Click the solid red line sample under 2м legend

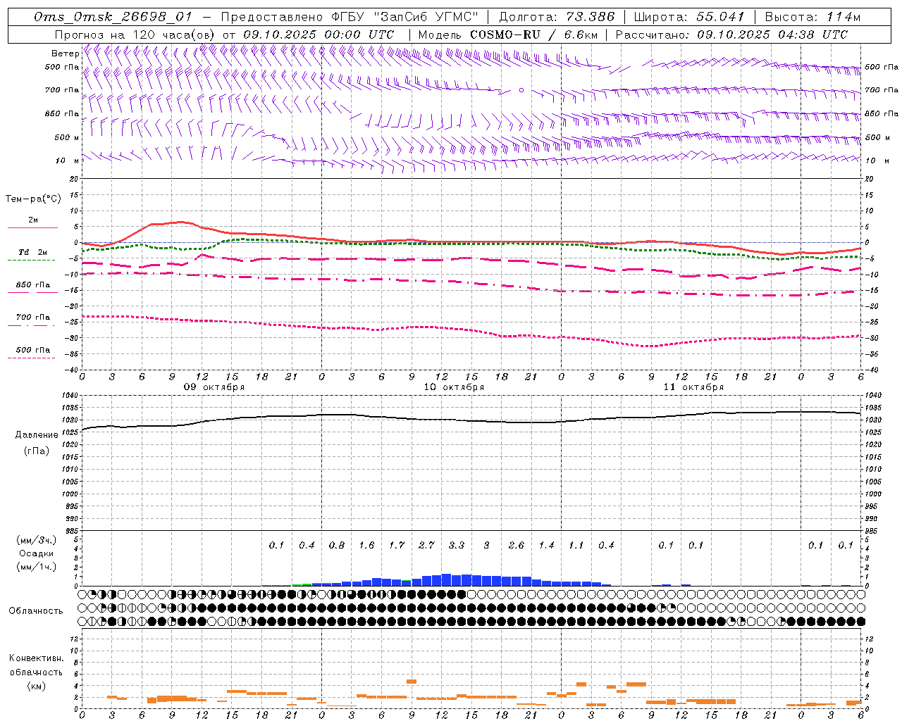(32, 227)
